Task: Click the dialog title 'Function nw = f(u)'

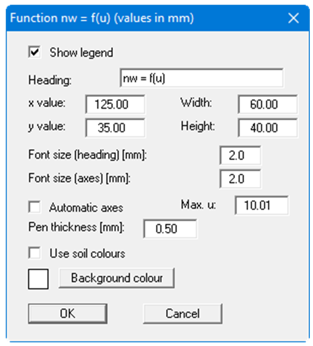Action: click(60, 18)
